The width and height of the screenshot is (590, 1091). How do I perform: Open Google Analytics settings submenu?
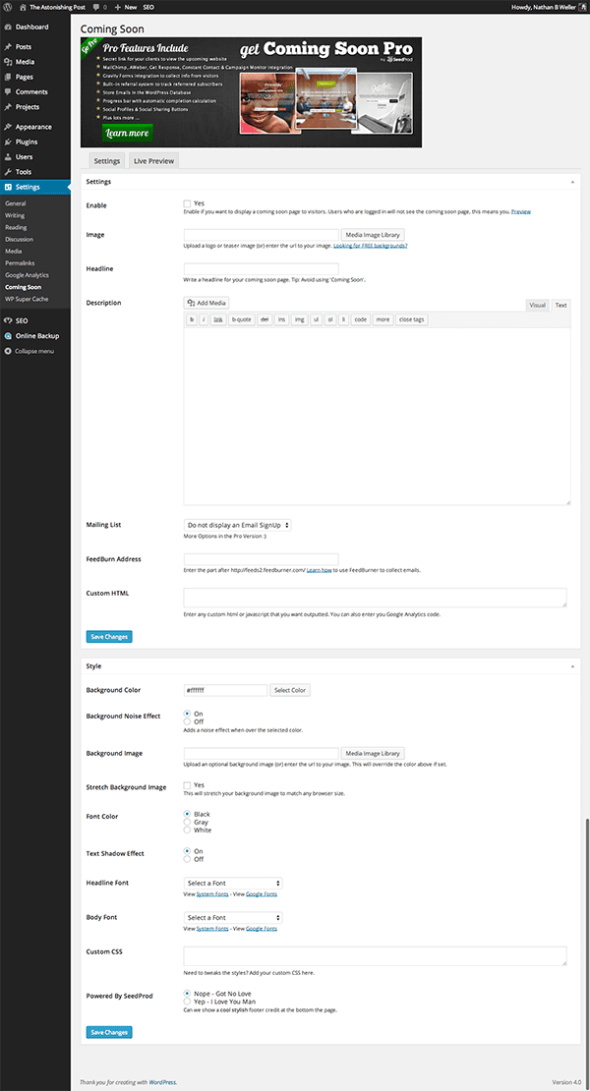click(28, 275)
